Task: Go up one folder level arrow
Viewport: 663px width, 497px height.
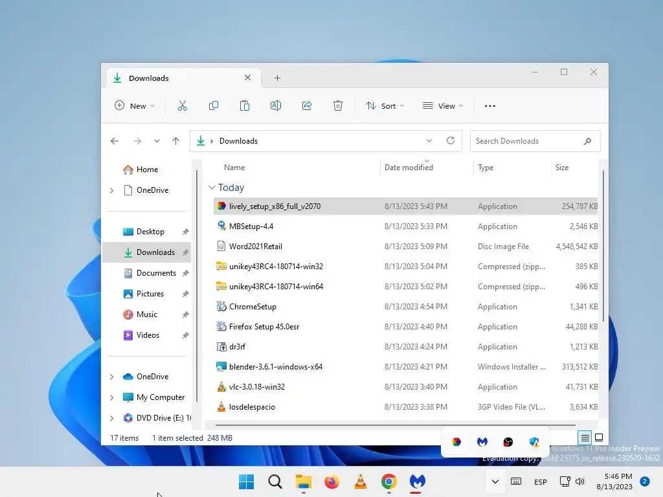Action: point(176,141)
